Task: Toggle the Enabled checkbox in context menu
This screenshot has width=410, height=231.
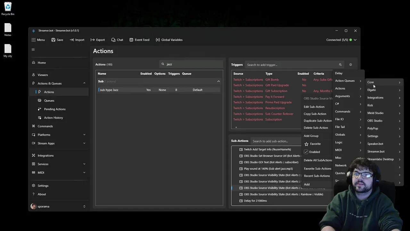Action: [306, 152]
